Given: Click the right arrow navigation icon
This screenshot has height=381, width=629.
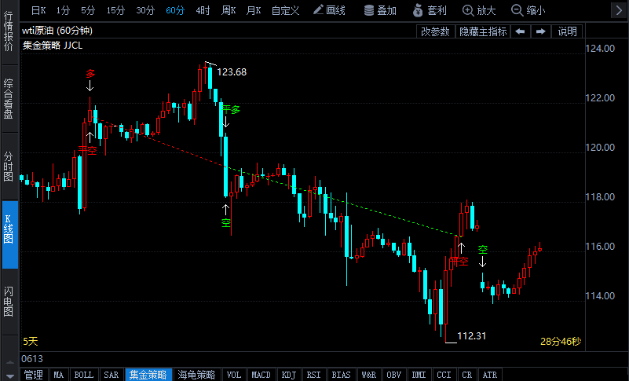Looking at the screenshot, I should [x=541, y=31].
